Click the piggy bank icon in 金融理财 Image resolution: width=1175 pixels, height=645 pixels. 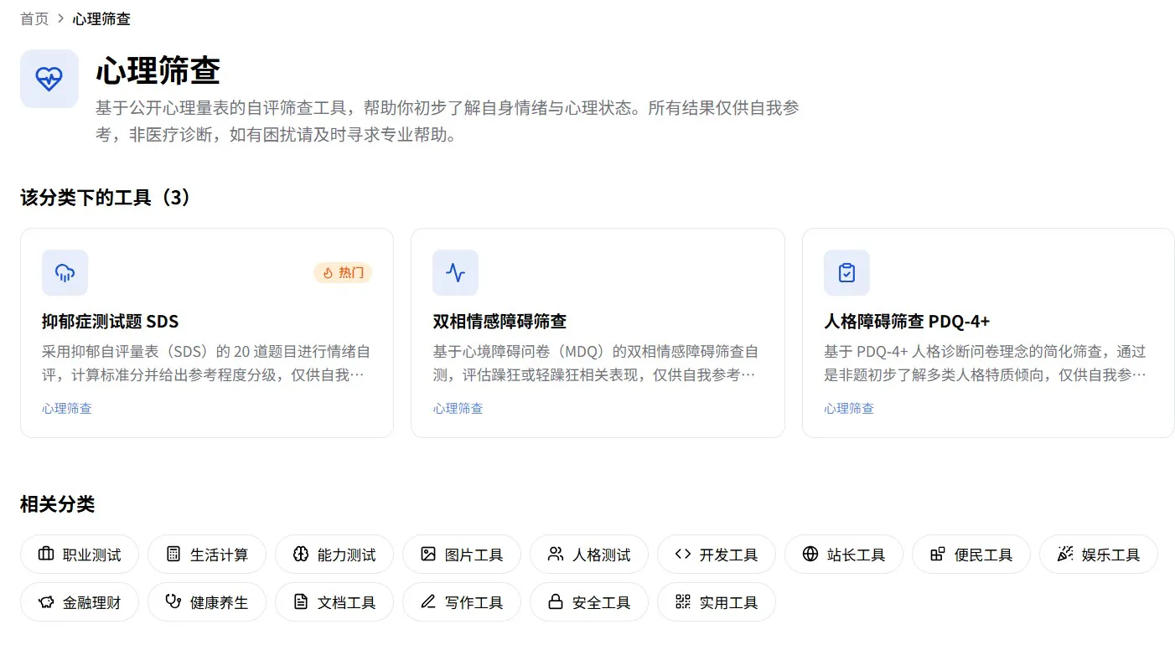[x=46, y=601]
